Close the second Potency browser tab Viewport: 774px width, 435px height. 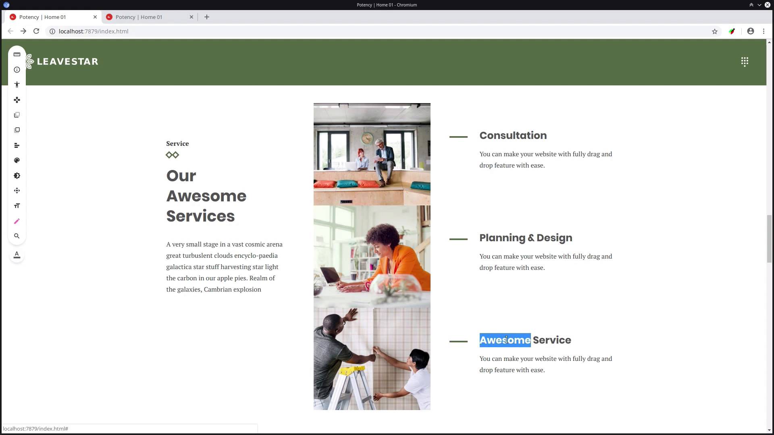click(191, 17)
